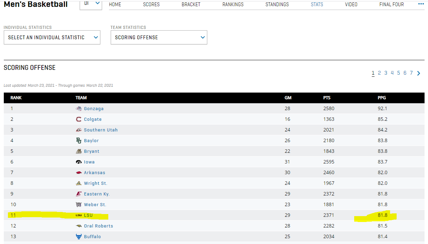Open the Buffalo team link
This screenshot has width=428, height=244.
tap(92, 237)
